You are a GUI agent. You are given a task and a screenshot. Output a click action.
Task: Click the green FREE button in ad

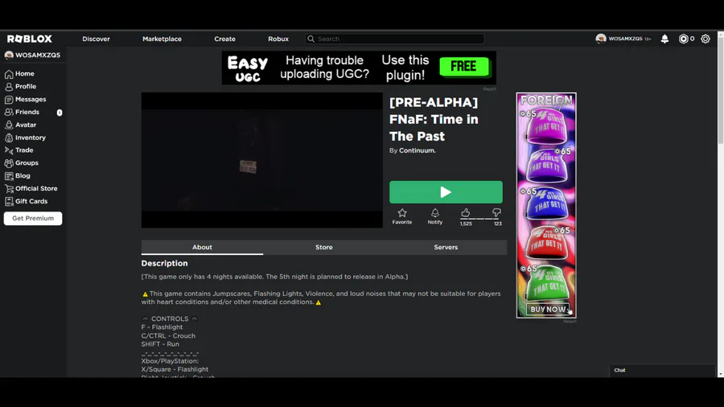(464, 67)
